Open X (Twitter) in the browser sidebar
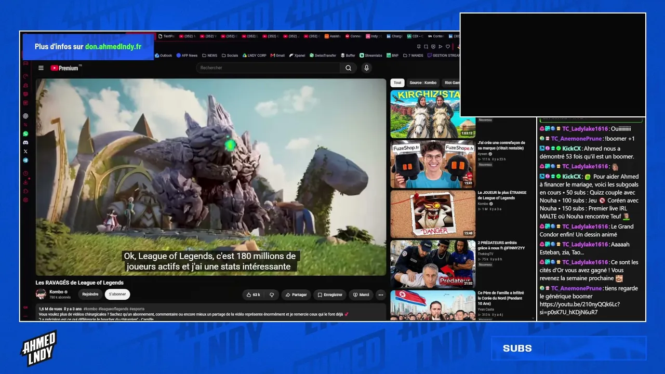 point(25,151)
